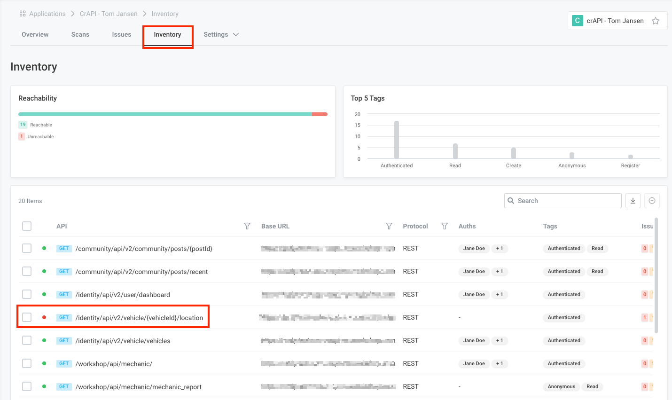Click the Applications grid icon in breadcrumb
The height and width of the screenshot is (400, 672).
point(23,14)
